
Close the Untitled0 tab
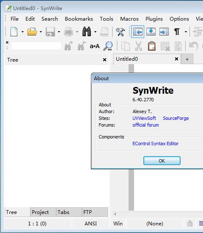pos(176,59)
